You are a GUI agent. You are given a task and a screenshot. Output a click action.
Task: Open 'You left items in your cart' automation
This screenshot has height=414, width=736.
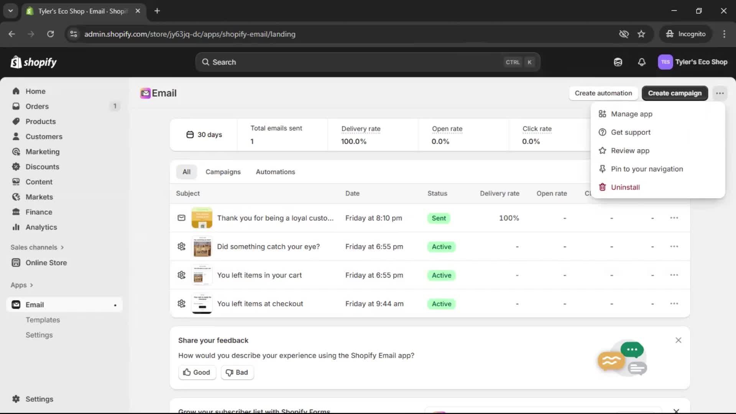point(260,275)
